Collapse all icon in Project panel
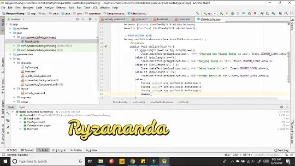Viewport: 295px width, 166px height. [83, 19]
